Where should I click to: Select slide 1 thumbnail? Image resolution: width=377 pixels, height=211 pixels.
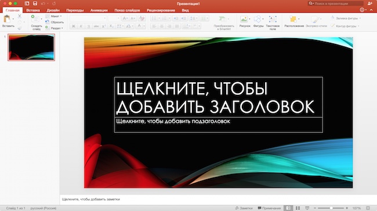tap(31, 47)
